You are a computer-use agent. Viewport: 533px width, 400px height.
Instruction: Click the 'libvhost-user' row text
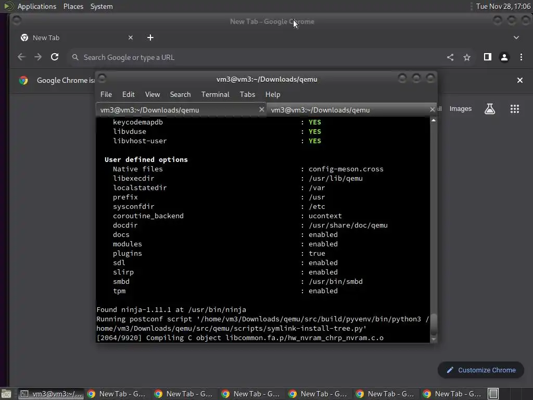tap(139, 141)
